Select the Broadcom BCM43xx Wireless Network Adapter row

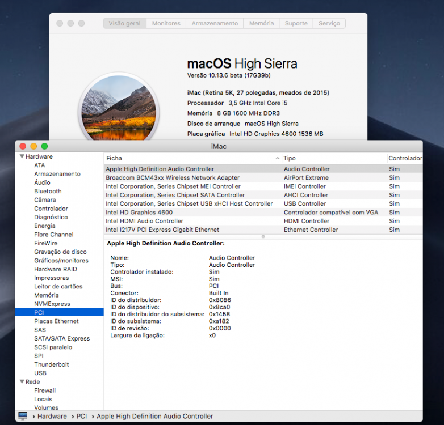(263, 177)
